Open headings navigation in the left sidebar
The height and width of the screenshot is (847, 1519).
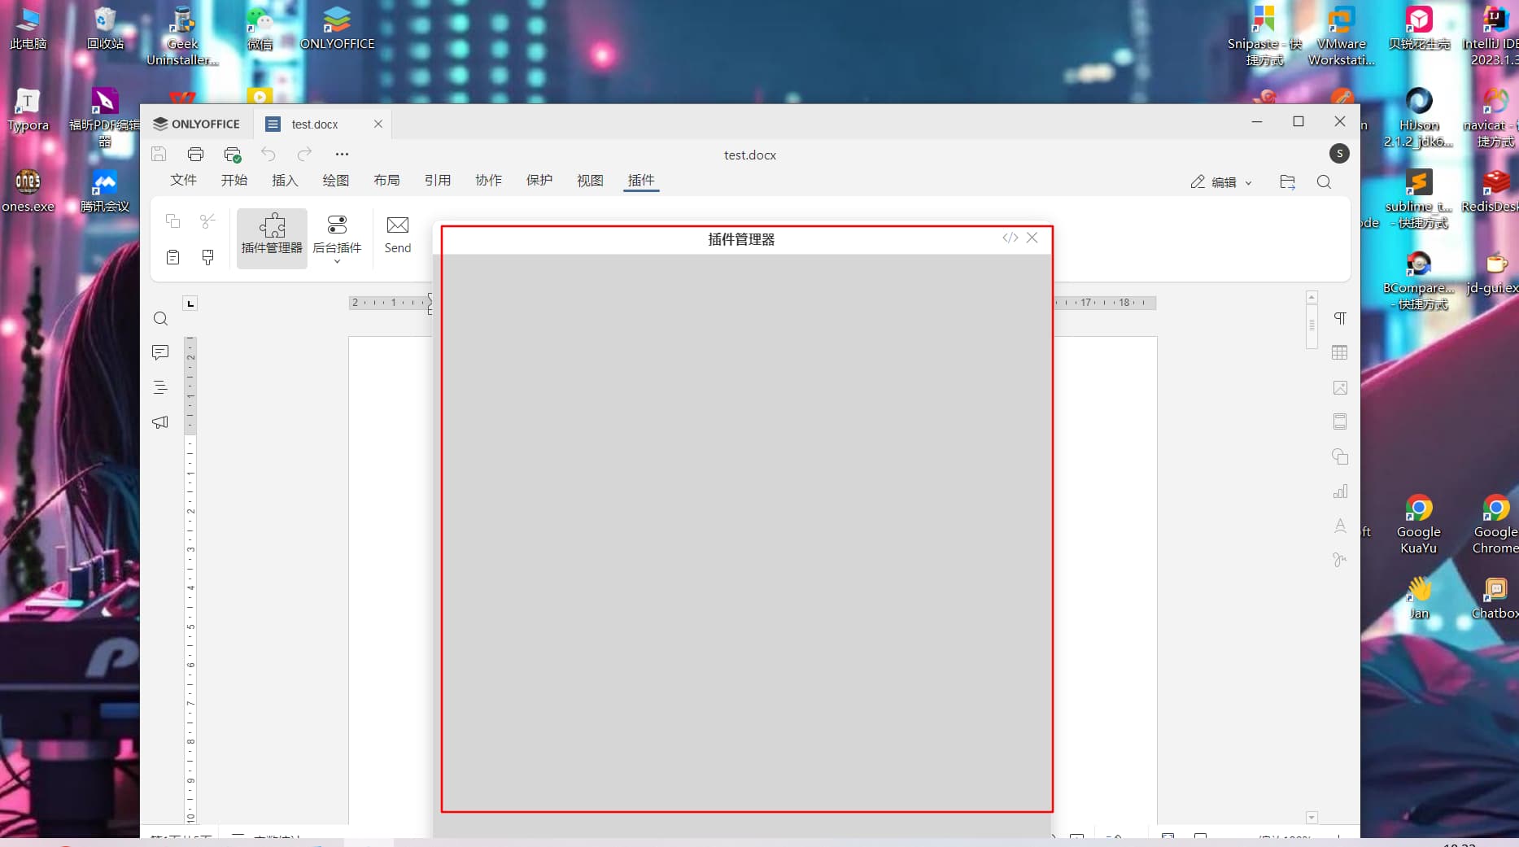tap(160, 387)
